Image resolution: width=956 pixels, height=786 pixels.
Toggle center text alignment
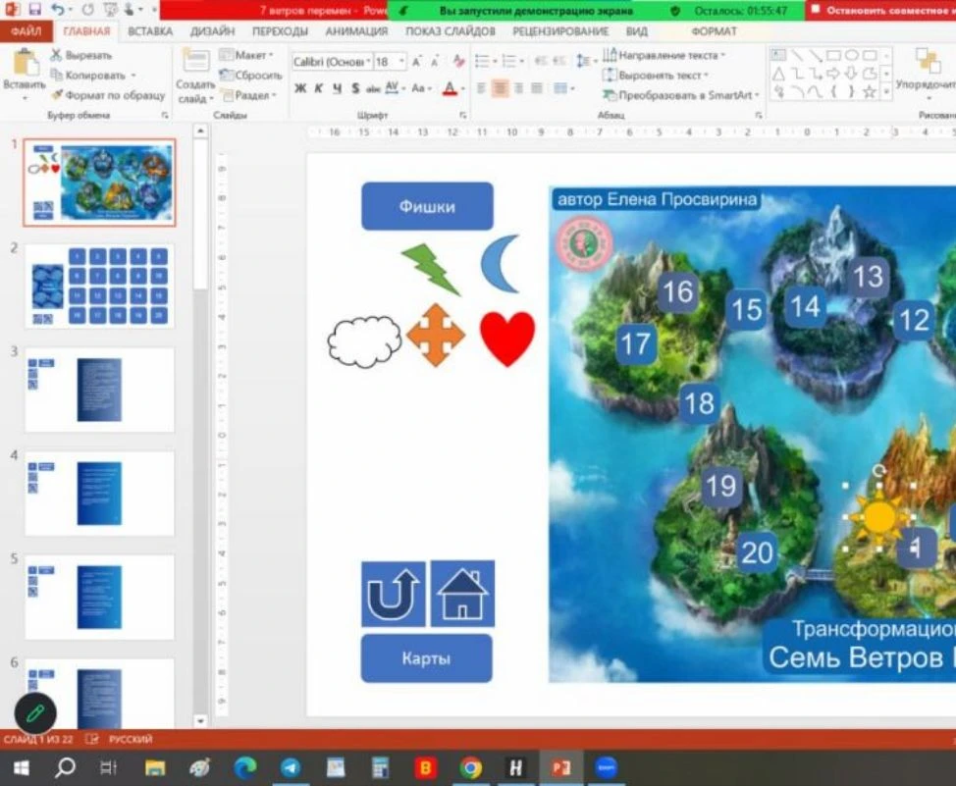click(500, 89)
